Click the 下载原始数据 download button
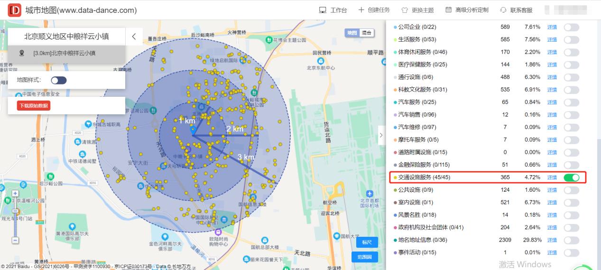The image size is (601, 270). coord(34,106)
